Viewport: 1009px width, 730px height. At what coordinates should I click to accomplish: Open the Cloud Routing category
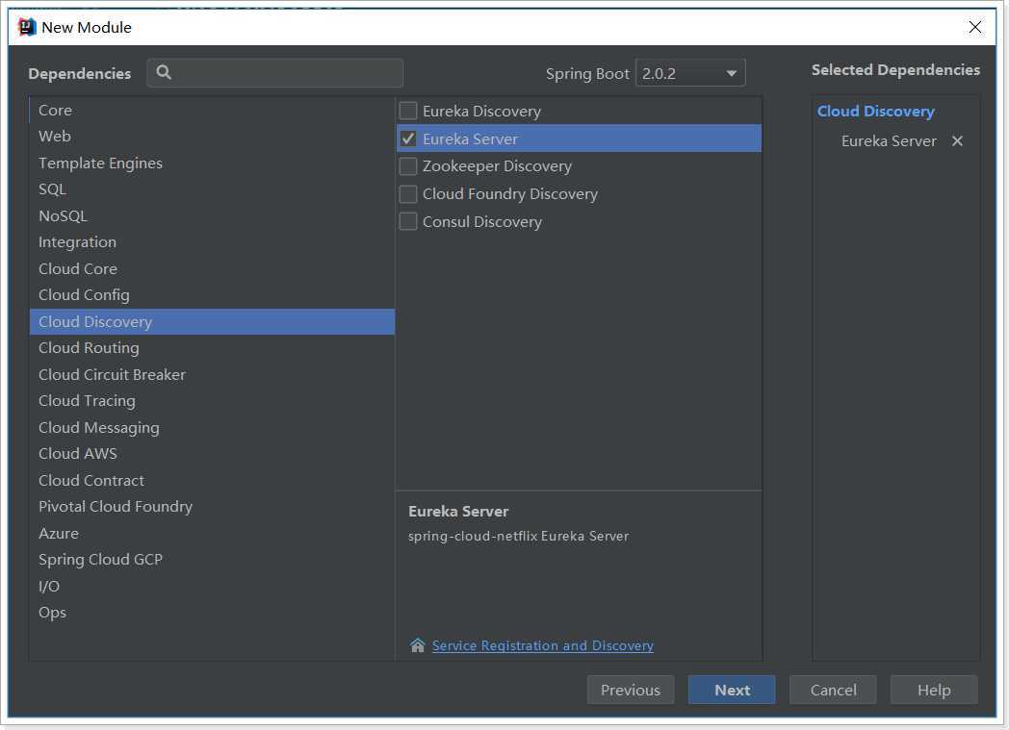[x=212, y=348]
